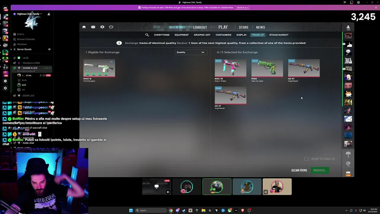
Task: Open Brave browser from the taskbar
Action: click(x=243, y=210)
